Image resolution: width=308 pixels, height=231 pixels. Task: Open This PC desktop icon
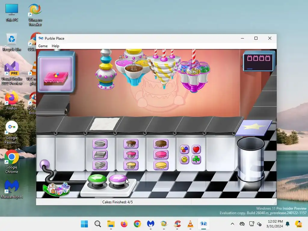click(12, 13)
